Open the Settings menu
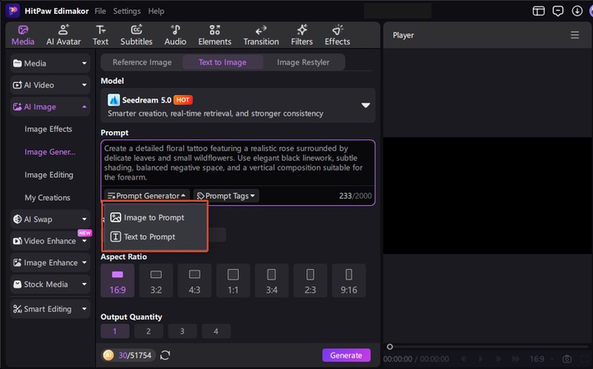This screenshot has width=593, height=369. [x=126, y=11]
